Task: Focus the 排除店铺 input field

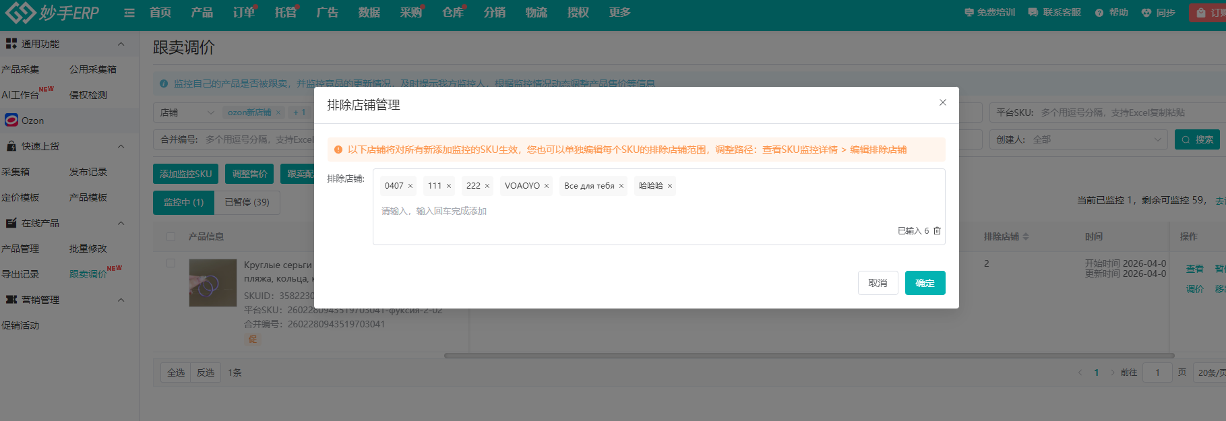Action: pyautogui.click(x=658, y=207)
